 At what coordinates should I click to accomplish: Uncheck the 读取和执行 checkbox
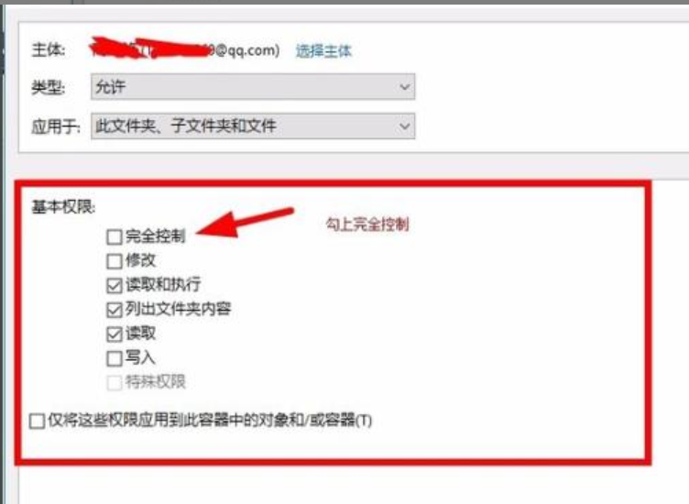[x=115, y=286]
